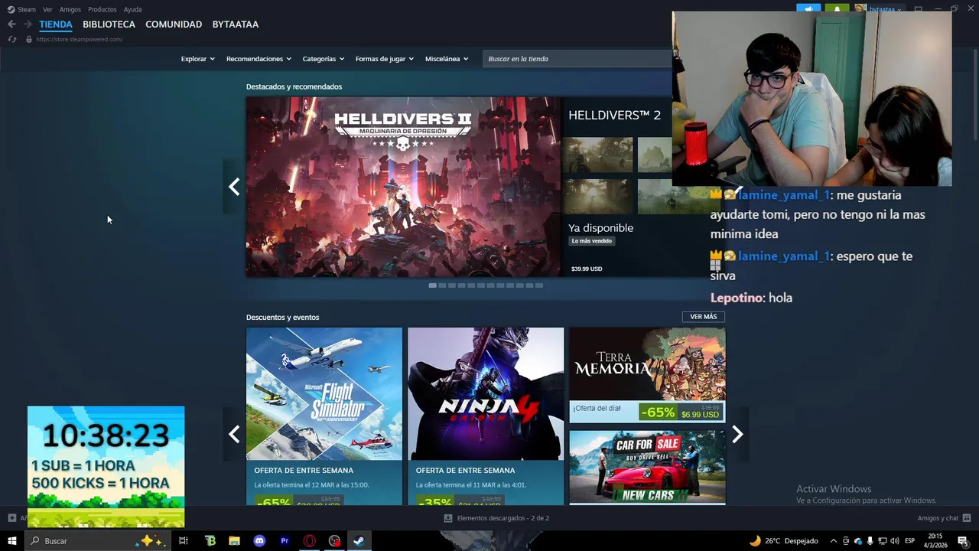Viewport: 979px width, 551px height.
Task: Reload the Steam store page
Action: pos(11,39)
